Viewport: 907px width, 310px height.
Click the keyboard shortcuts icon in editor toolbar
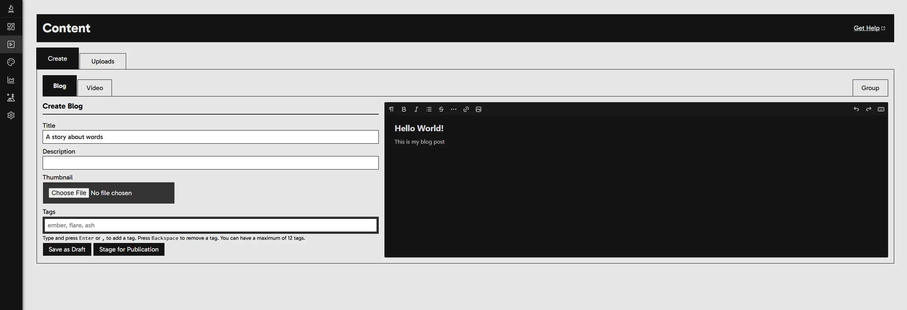tap(881, 109)
